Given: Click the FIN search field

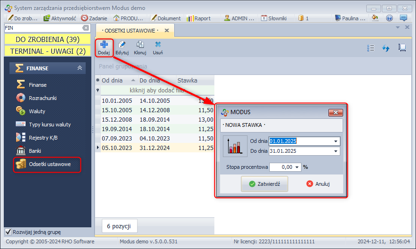Looking at the screenshot, I should click(43, 28).
